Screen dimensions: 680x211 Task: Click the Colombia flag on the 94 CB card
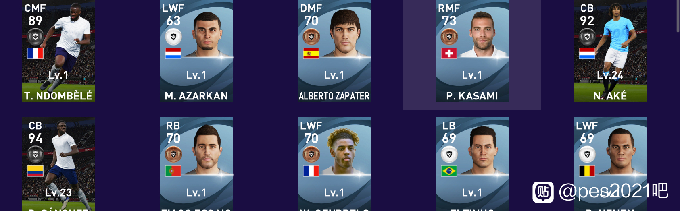(35, 171)
